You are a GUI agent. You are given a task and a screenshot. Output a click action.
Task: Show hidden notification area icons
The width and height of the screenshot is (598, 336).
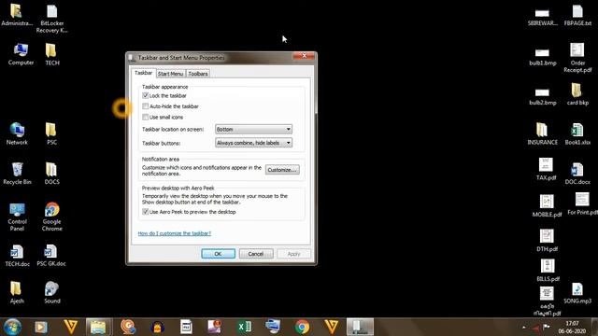coord(523,328)
